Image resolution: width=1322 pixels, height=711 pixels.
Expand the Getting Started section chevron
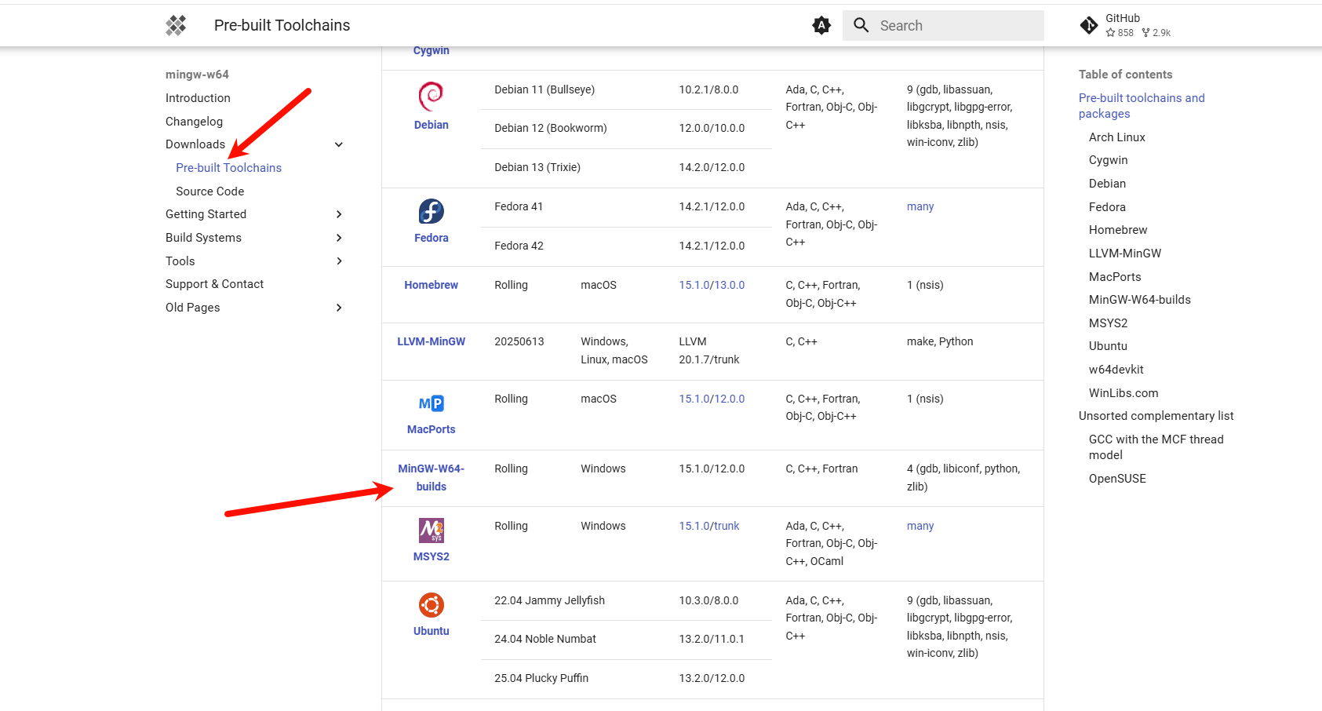tap(339, 214)
